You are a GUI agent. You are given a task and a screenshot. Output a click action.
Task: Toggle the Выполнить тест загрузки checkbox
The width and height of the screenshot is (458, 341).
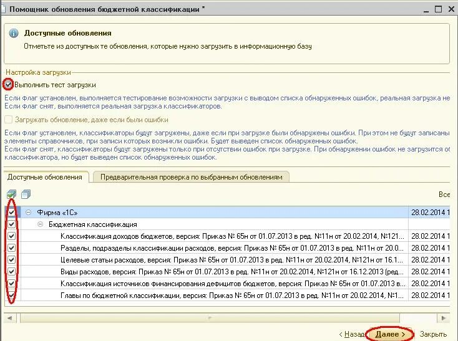click(x=8, y=85)
